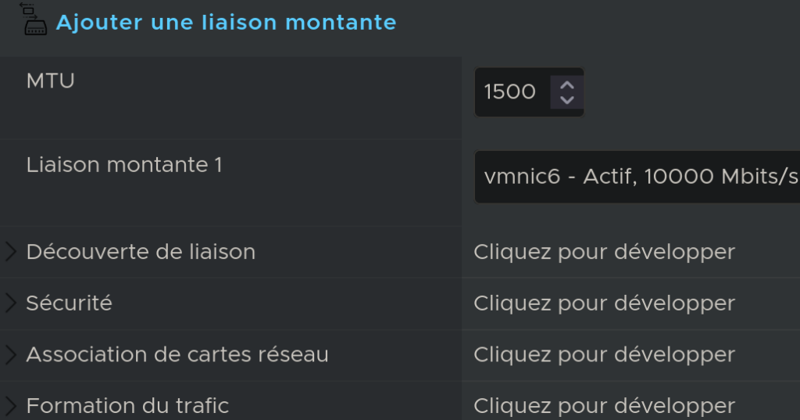Image resolution: width=800 pixels, height=420 pixels.
Task: Select the 'Découverte de liaison' row label
Action: tap(141, 252)
